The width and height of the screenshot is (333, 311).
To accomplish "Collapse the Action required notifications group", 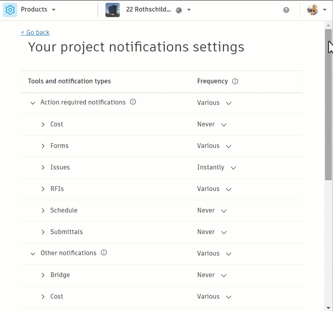I will [x=33, y=103].
